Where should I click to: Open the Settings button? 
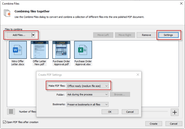click(168, 35)
